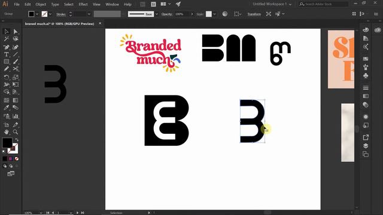Open the Basic brush definition dropdown
The height and width of the screenshot is (215, 383).
pos(157,14)
